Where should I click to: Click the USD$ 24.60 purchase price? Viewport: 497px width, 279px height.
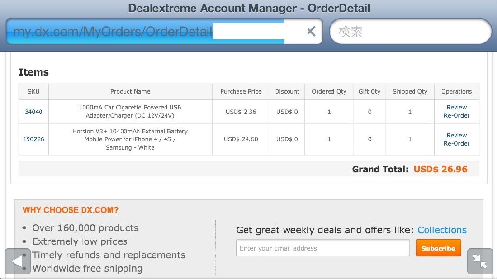pos(241,139)
